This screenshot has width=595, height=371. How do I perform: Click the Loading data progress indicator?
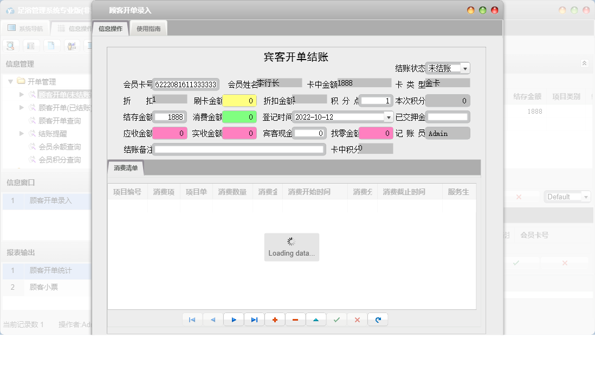(292, 247)
